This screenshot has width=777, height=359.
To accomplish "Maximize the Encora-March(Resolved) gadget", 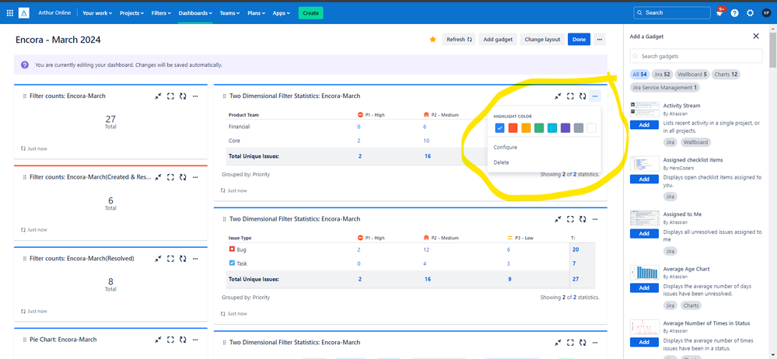I will click(170, 259).
